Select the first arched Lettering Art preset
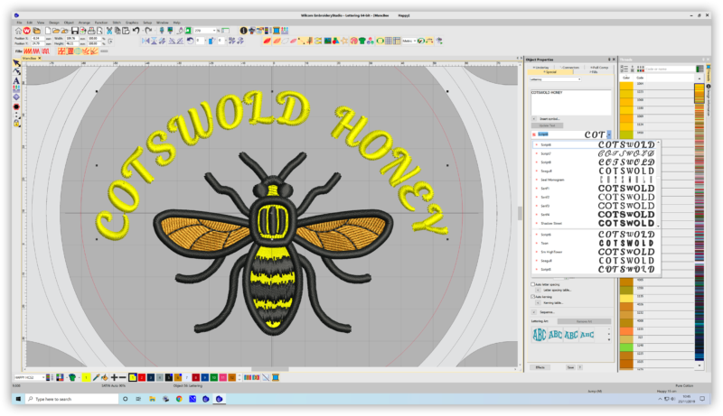The width and height of the screenshot is (723, 416). 539,335
